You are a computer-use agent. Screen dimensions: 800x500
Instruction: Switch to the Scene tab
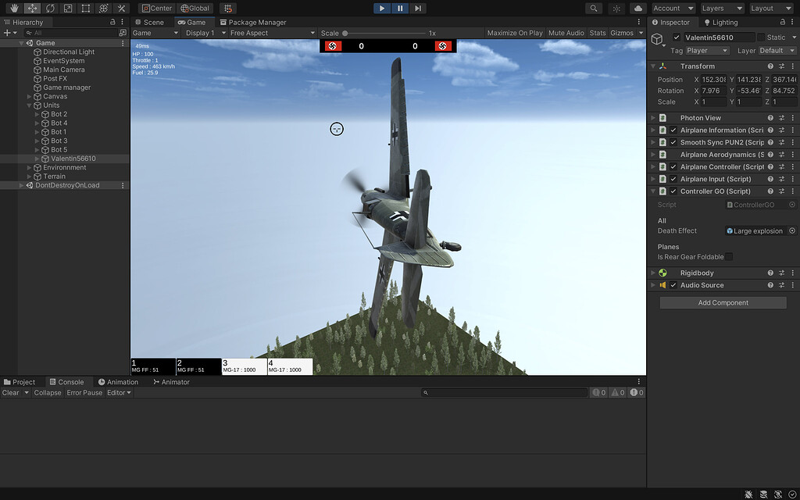[x=149, y=22]
